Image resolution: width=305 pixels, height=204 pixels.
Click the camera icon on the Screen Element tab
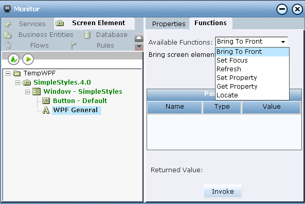click(60, 23)
